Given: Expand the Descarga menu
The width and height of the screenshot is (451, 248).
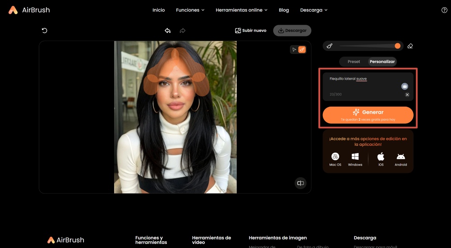Looking at the screenshot, I should point(314,10).
